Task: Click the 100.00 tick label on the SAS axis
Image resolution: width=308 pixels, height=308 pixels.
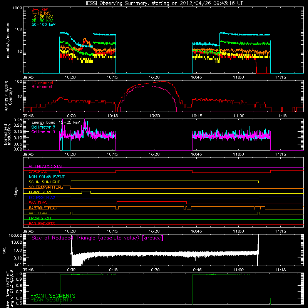Action: coord(15,235)
